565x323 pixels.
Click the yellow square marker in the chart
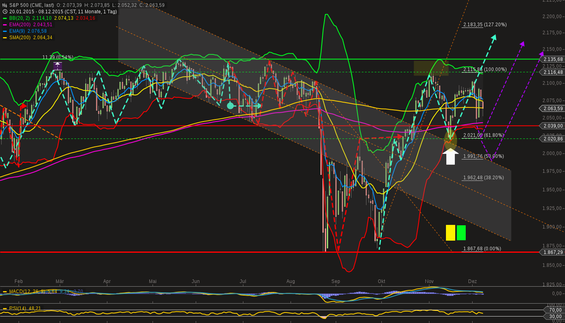coord(450,233)
